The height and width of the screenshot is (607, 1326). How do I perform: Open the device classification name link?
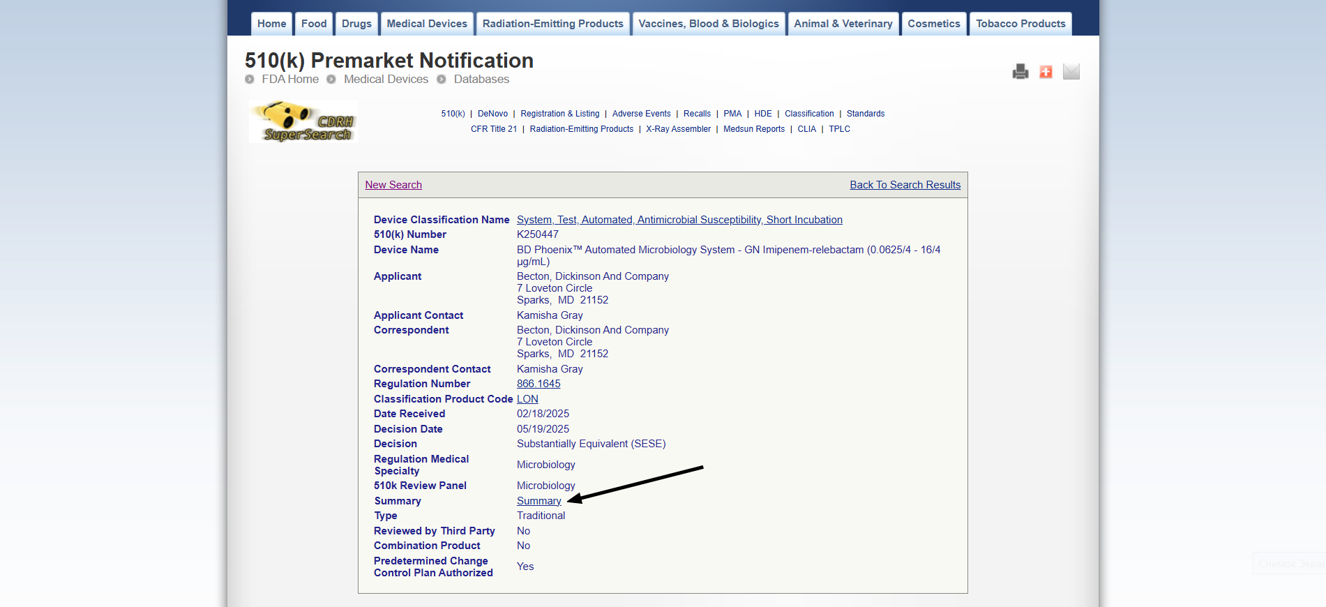[x=679, y=220]
